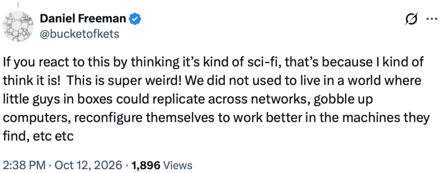Click the Daniel Freeman display name
The image size is (442, 173).
[83, 19]
